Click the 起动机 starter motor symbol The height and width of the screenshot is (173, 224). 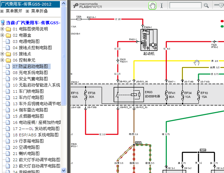pos(149,40)
